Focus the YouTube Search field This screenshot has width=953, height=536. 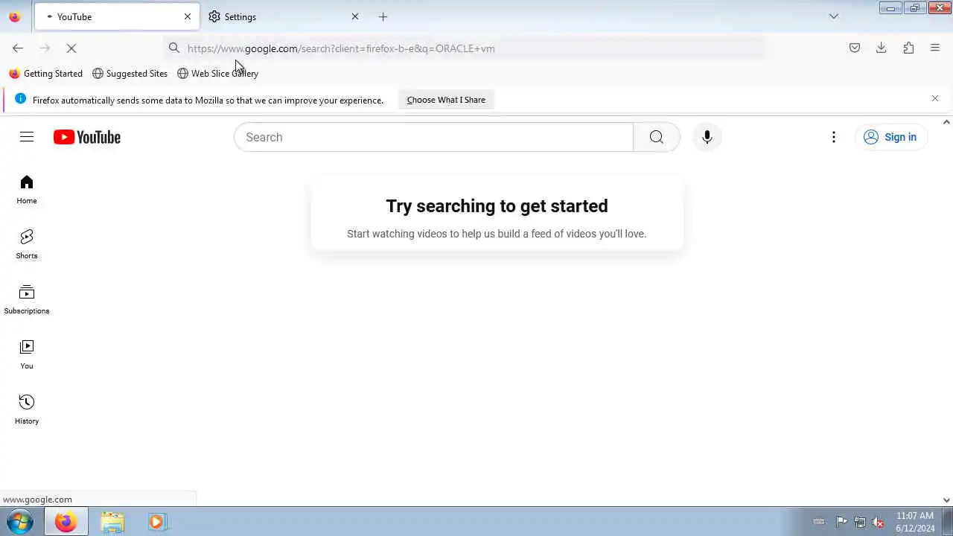[434, 137]
